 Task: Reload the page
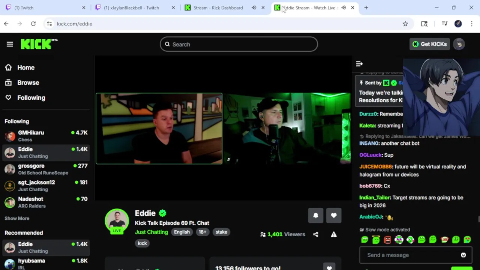[33, 24]
